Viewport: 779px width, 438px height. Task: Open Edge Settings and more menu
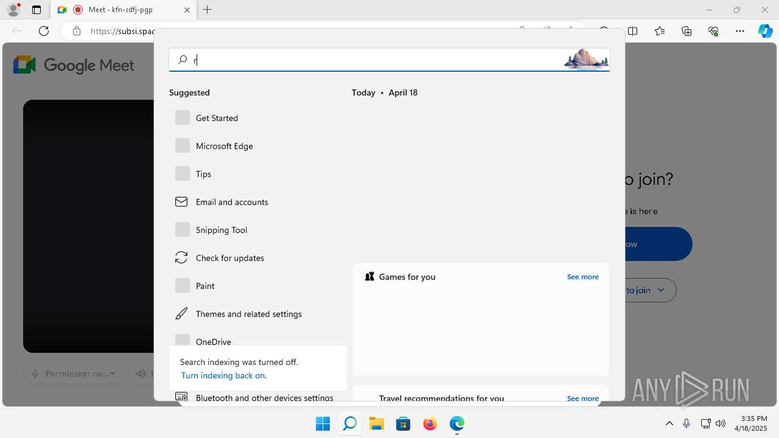pos(740,31)
